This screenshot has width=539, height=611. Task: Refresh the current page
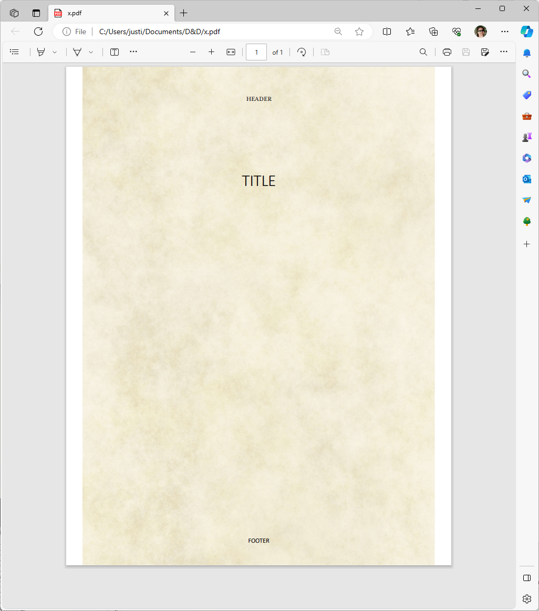(x=38, y=32)
